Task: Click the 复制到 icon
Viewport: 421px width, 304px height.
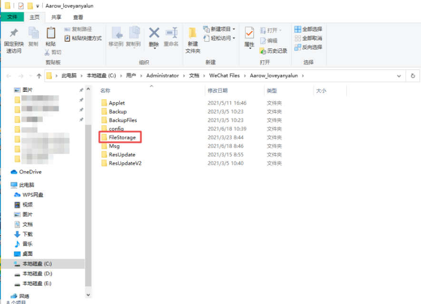Action: 134,33
